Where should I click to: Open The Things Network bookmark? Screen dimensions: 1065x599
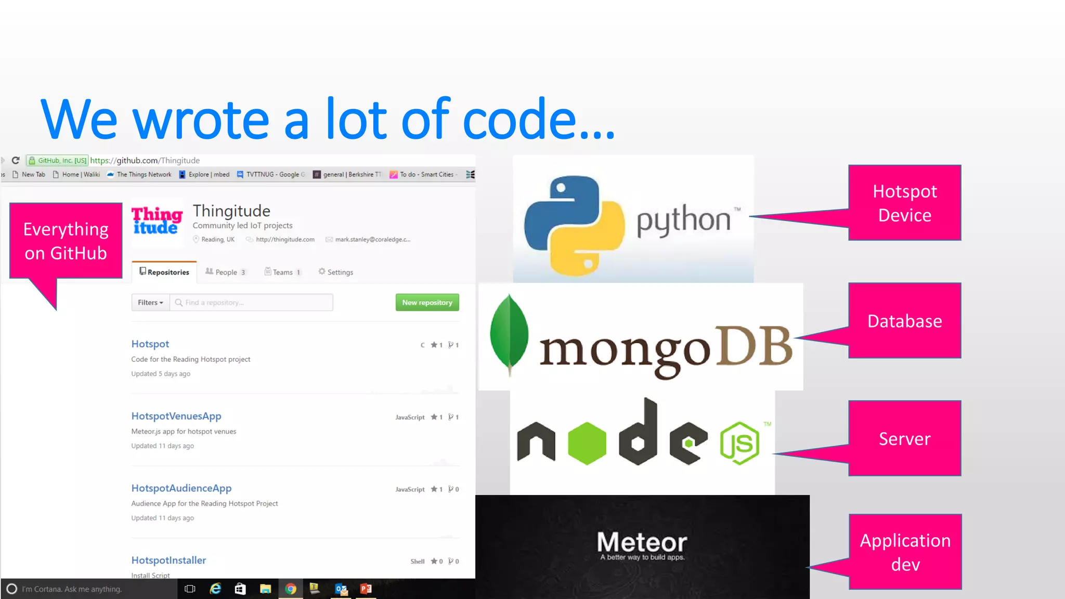(139, 175)
